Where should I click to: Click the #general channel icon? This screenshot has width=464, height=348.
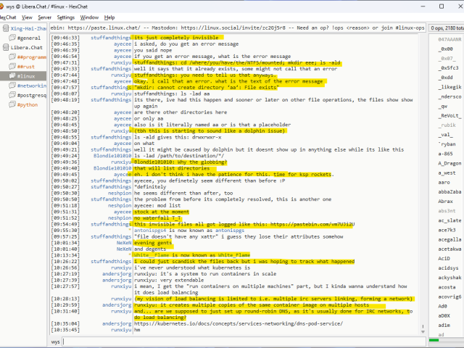pos(13,37)
